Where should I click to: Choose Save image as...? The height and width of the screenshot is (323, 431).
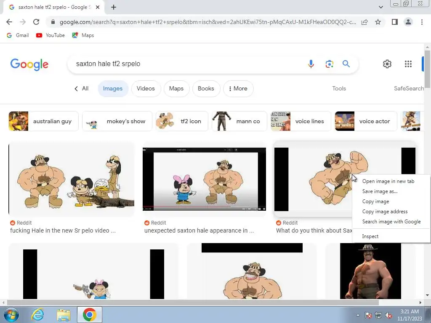(x=380, y=191)
